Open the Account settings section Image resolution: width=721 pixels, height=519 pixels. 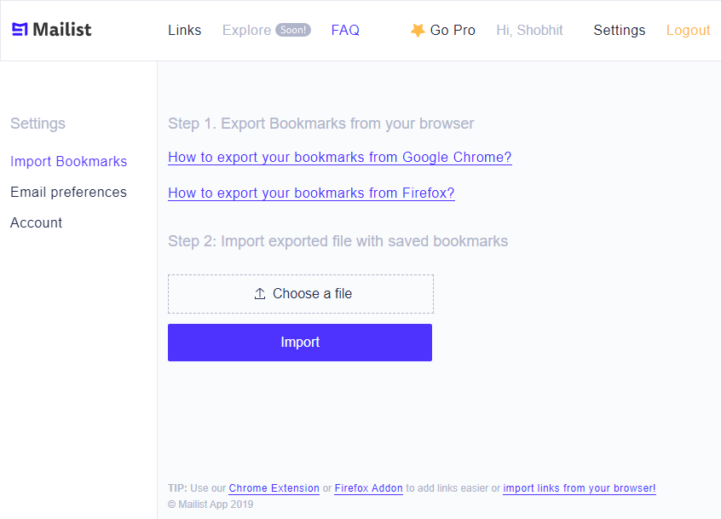click(x=36, y=222)
